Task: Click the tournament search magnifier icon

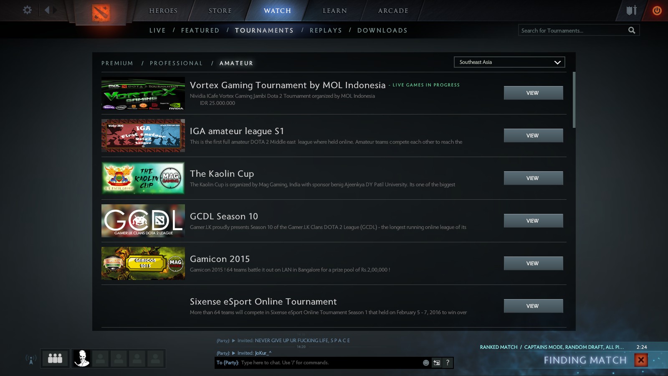Action: coord(632,30)
